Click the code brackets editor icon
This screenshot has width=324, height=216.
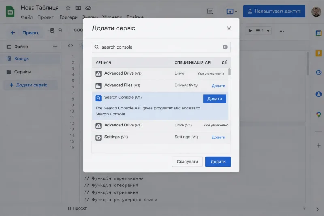70,46
